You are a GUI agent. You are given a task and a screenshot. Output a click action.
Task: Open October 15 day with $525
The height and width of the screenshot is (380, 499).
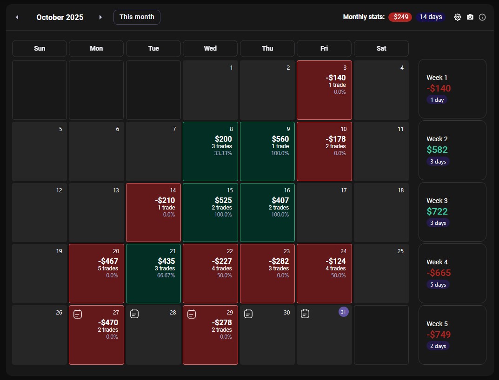(x=210, y=212)
